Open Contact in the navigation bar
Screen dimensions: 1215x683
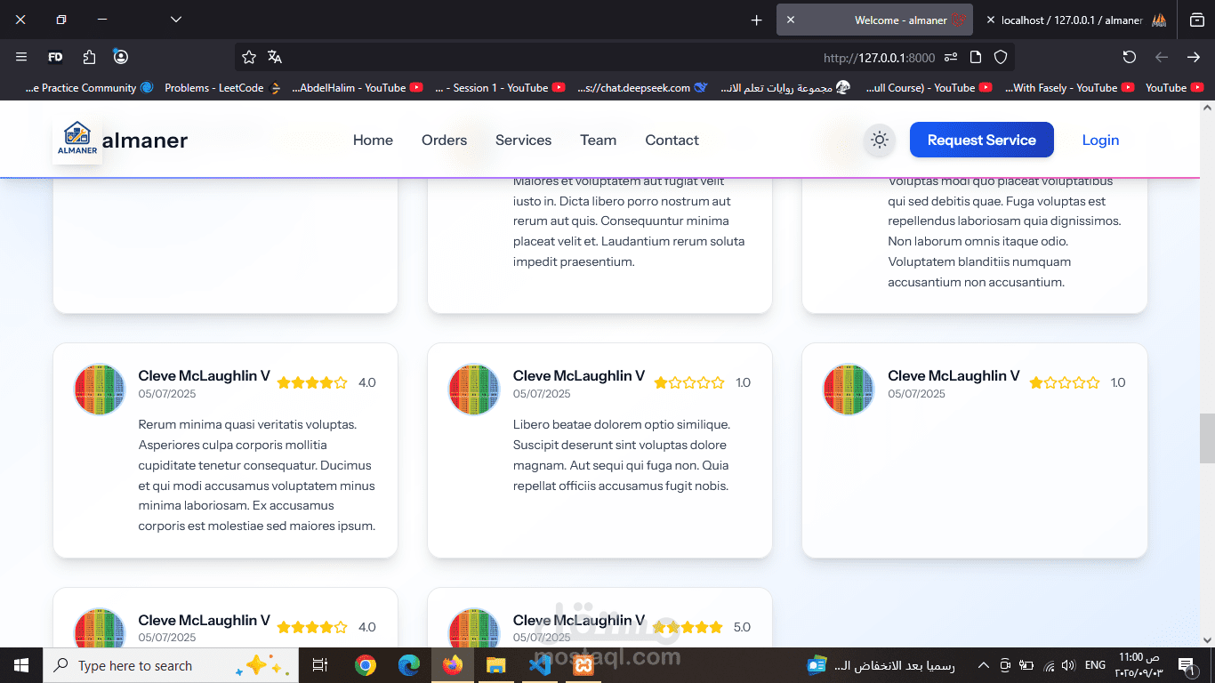click(672, 141)
